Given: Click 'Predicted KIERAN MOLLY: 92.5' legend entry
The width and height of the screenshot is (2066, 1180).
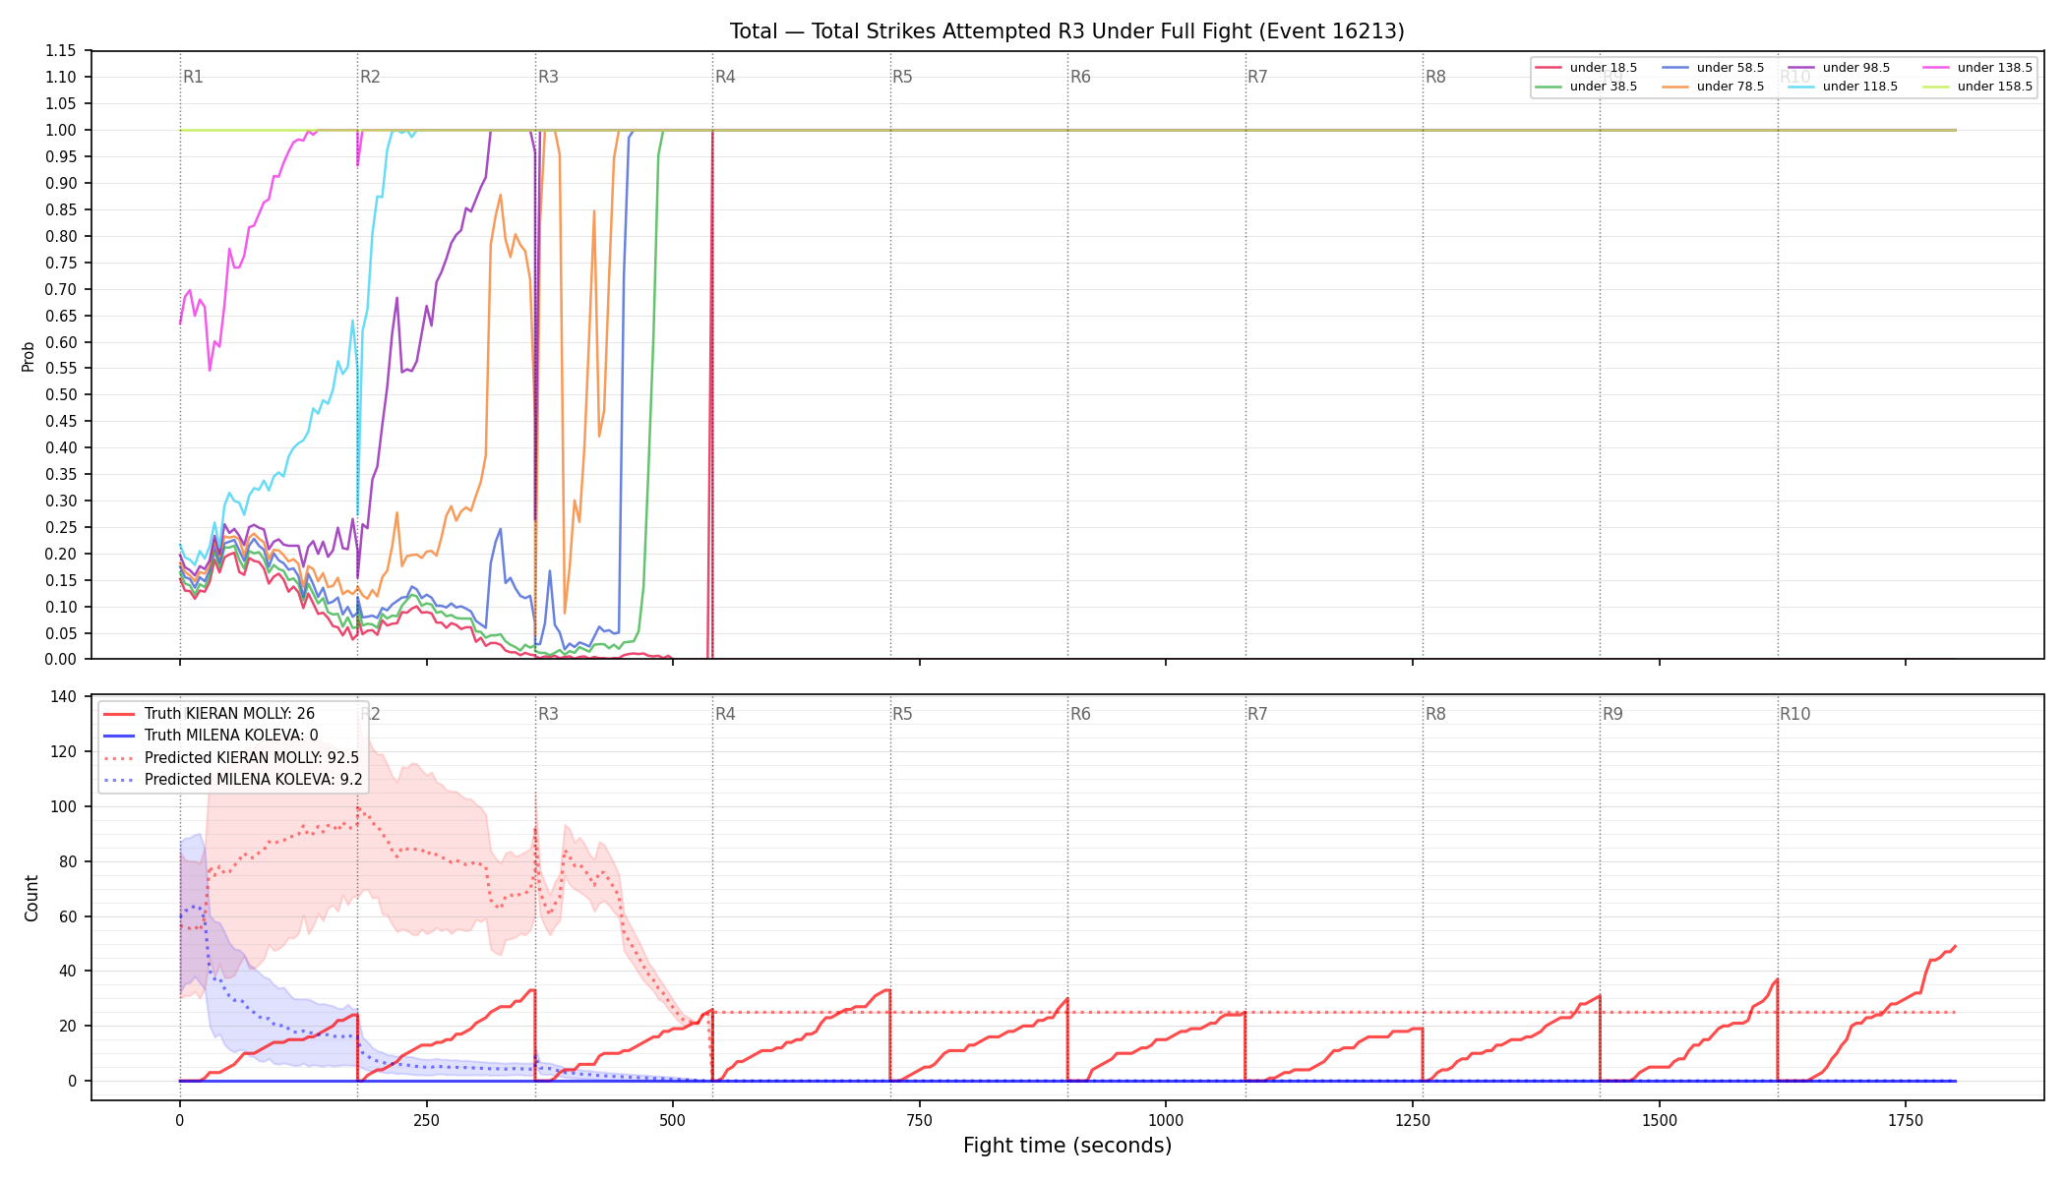Looking at the screenshot, I should [231, 758].
